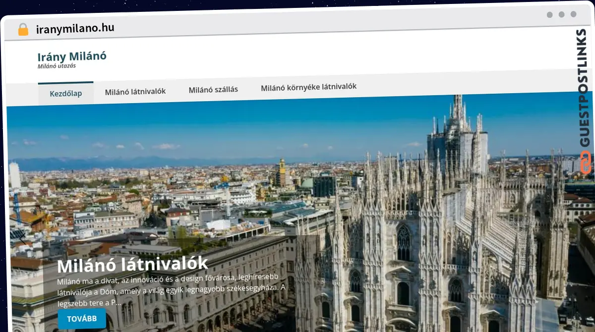Open Milánó környéke látnivalók menu item

pos(309,87)
